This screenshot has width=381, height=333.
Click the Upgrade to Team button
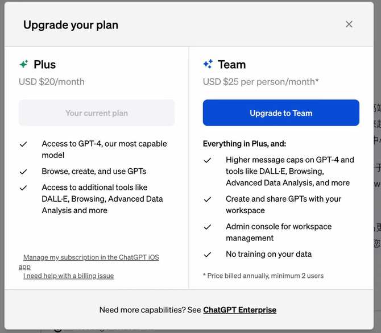click(x=281, y=113)
